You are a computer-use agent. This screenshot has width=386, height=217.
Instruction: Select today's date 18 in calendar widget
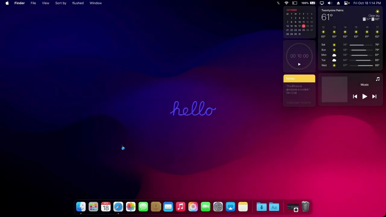[x=303, y=26]
